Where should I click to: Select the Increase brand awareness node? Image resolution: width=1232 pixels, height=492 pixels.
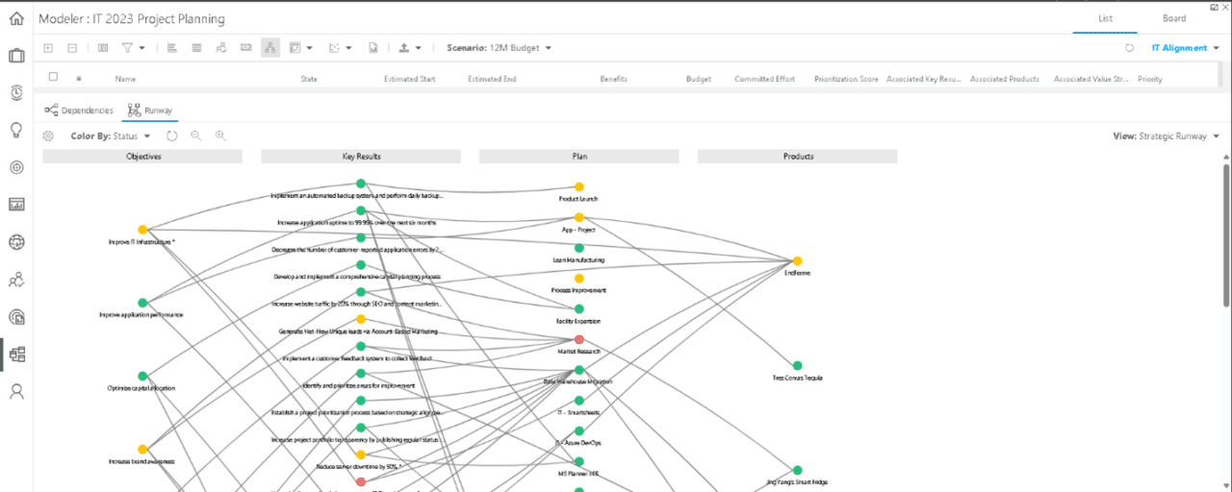[x=142, y=449]
